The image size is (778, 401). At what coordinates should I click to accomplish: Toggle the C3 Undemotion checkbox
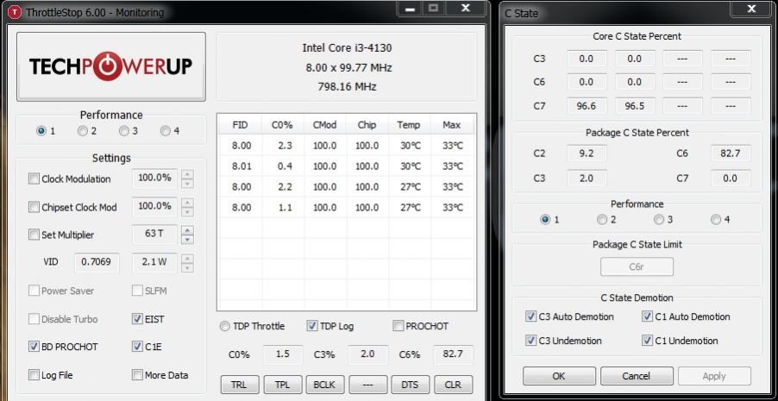coord(531,341)
